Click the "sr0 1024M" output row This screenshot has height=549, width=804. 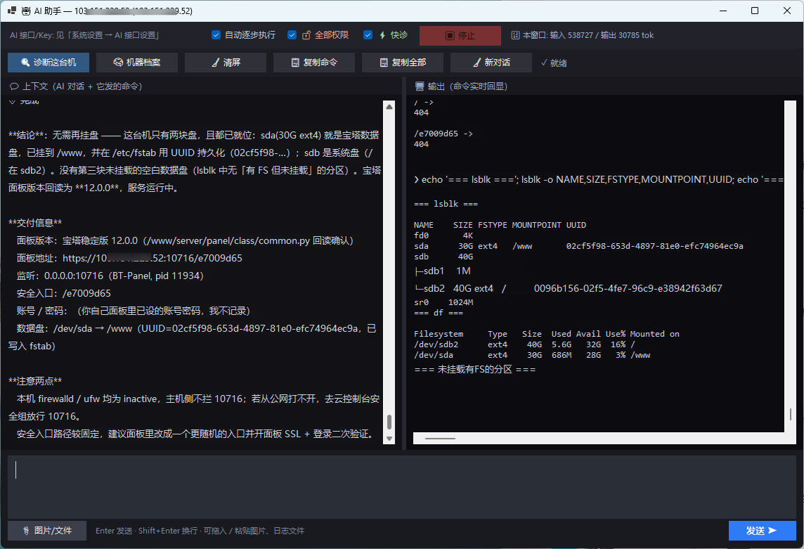pos(443,302)
